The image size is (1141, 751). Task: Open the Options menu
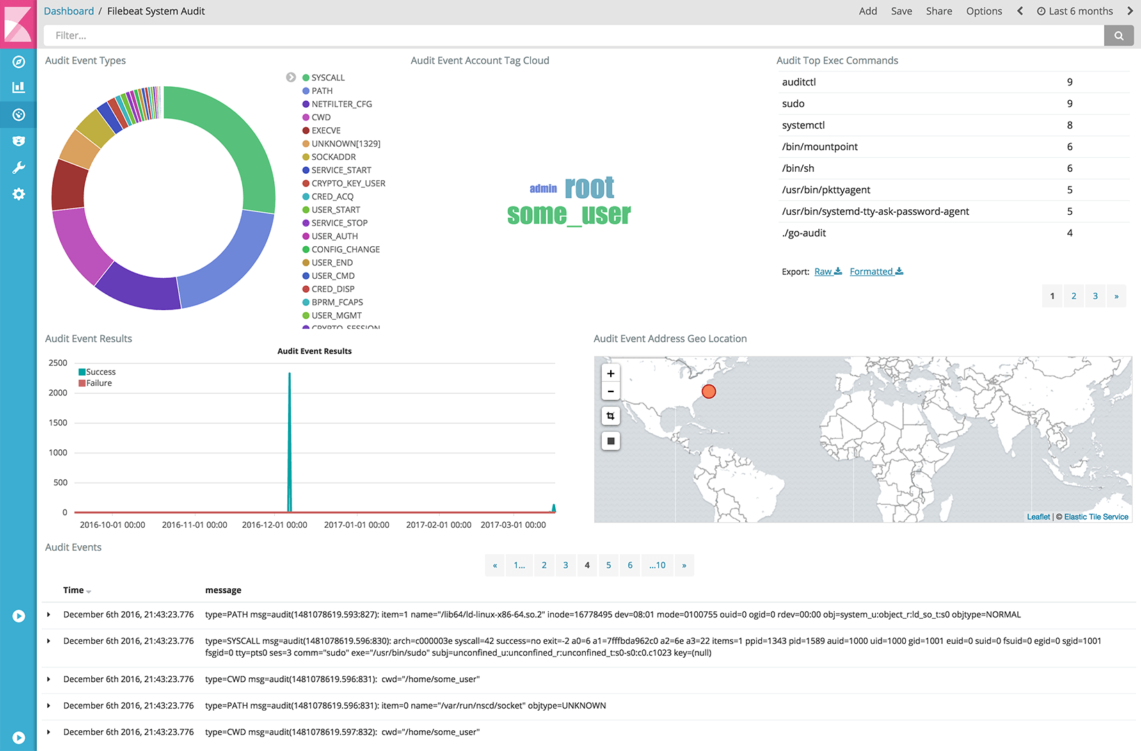coord(984,11)
